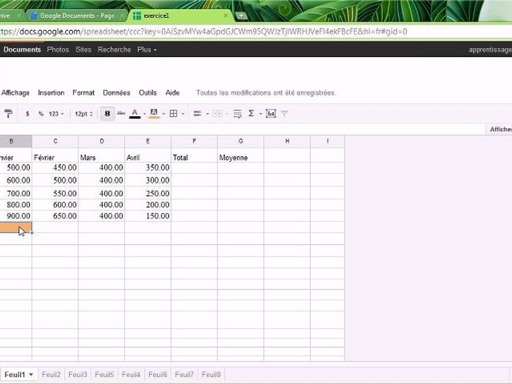The width and height of the screenshot is (512, 384).
Task: Select cell containing 650.00
Action: [55, 216]
